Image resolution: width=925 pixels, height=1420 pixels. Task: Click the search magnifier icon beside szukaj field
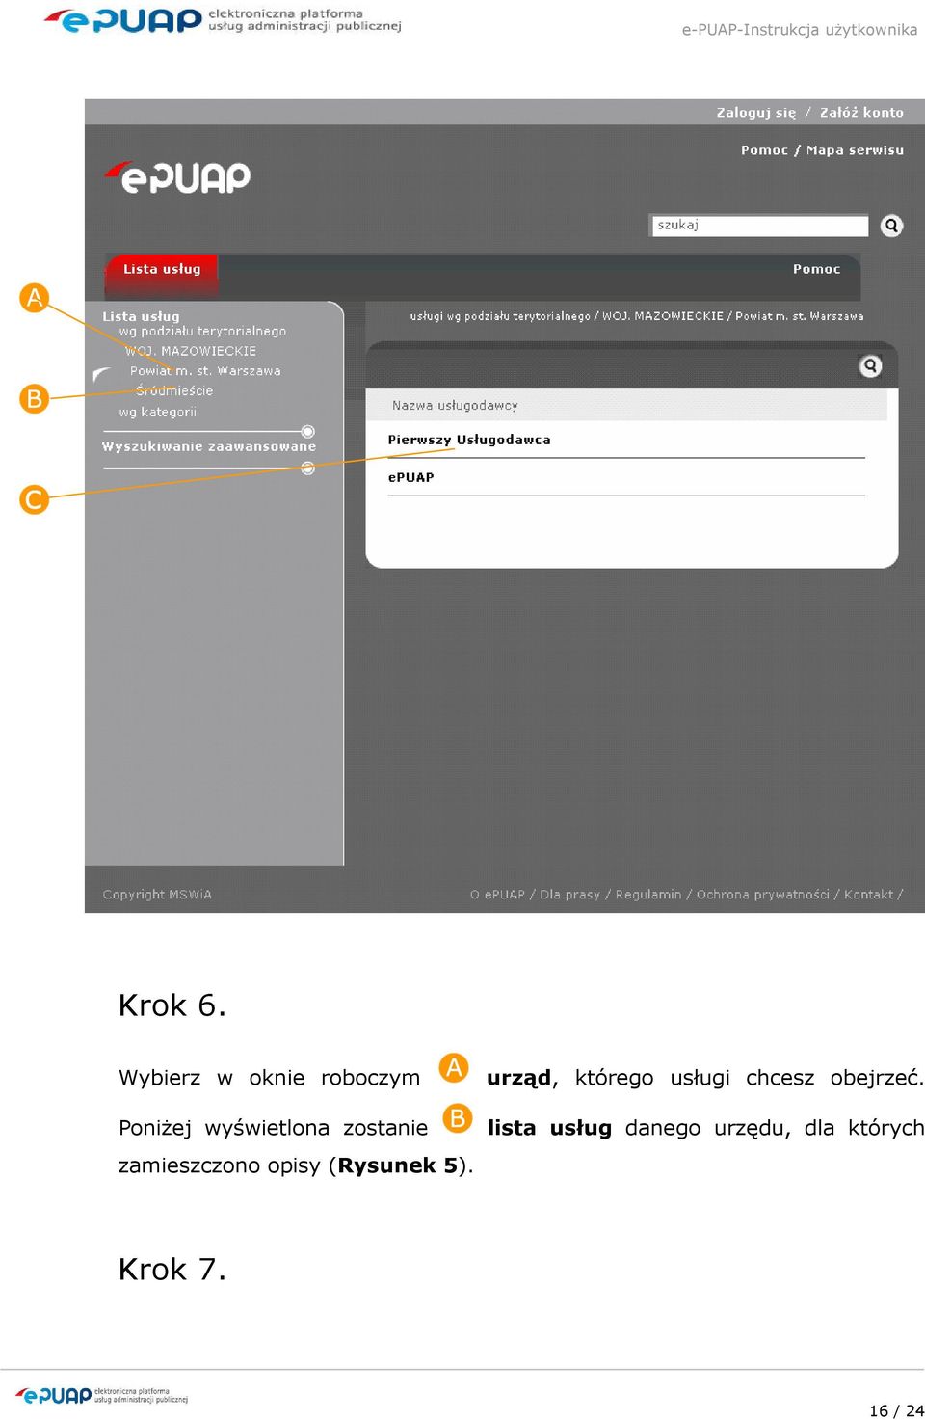click(x=892, y=226)
